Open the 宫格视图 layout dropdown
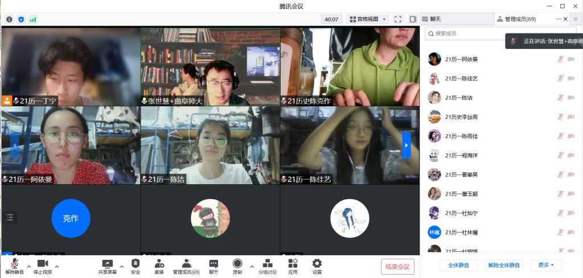Viewport: 583px width, 278px height. click(367, 19)
